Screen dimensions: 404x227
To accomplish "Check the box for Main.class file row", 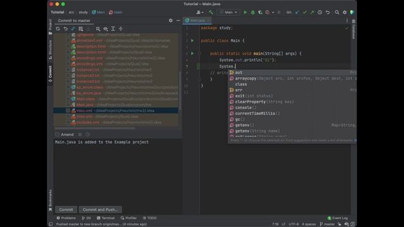I will point(68,99).
